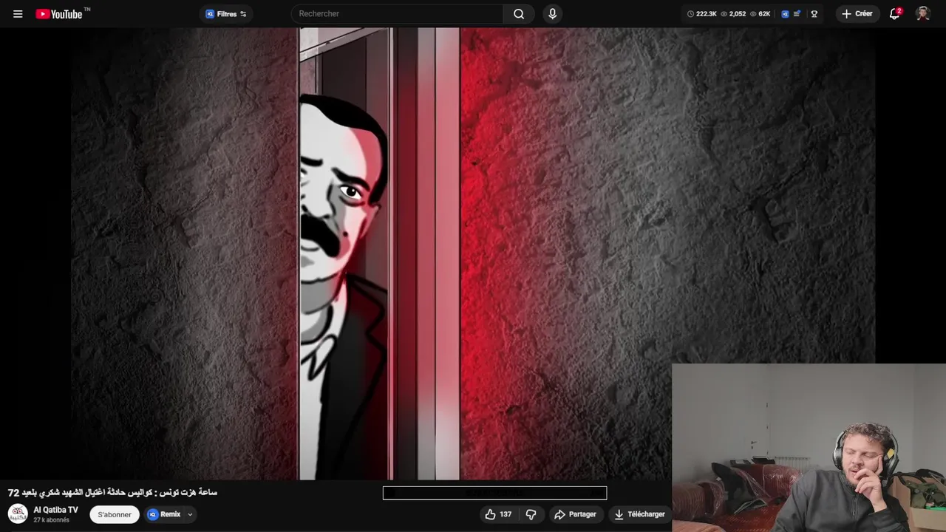The image size is (946, 532).
Task: Click the 2,052 views stat
Action: [x=733, y=14]
